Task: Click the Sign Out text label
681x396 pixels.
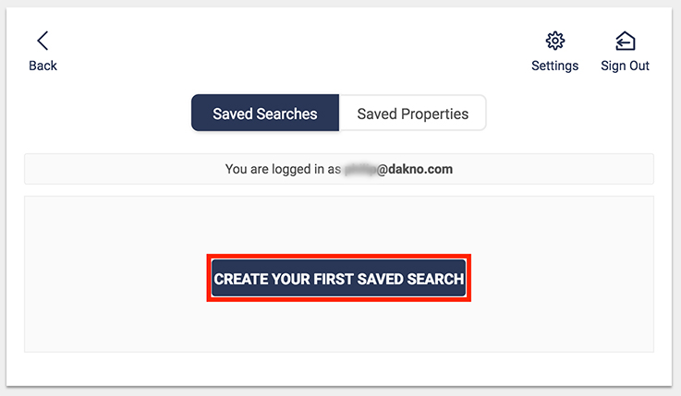Action: (625, 66)
